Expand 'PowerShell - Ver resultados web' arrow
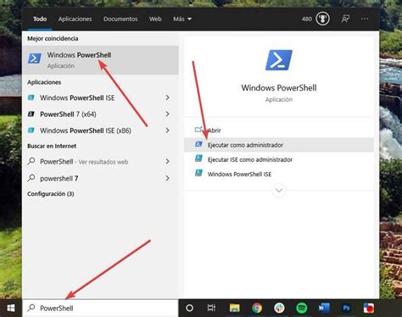Image resolution: width=402 pixels, height=317 pixels. click(x=167, y=162)
